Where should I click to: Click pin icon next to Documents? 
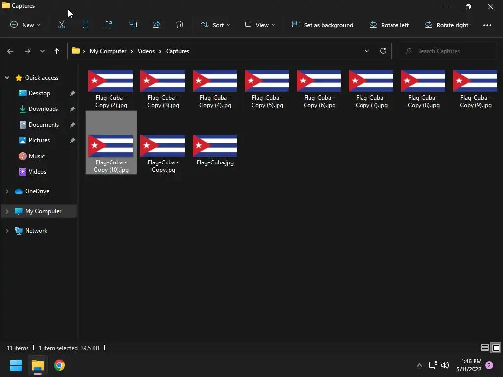pyautogui.click(x=73, y=125)
